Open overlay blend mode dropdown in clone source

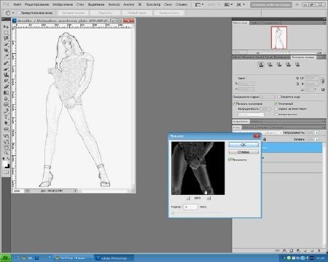coord(251,114)
